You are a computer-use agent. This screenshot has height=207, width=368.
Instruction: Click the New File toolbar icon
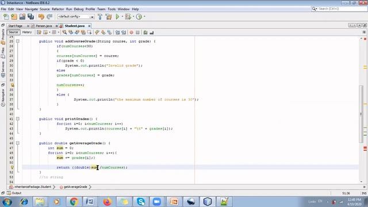(x=6, y=17)
